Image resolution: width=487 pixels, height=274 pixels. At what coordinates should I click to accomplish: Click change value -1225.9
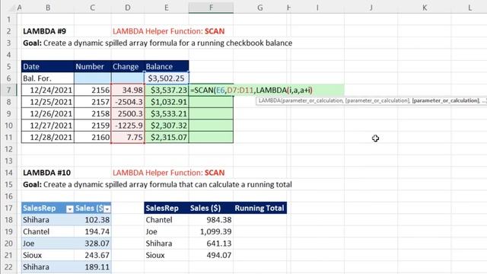click(128, 126)
